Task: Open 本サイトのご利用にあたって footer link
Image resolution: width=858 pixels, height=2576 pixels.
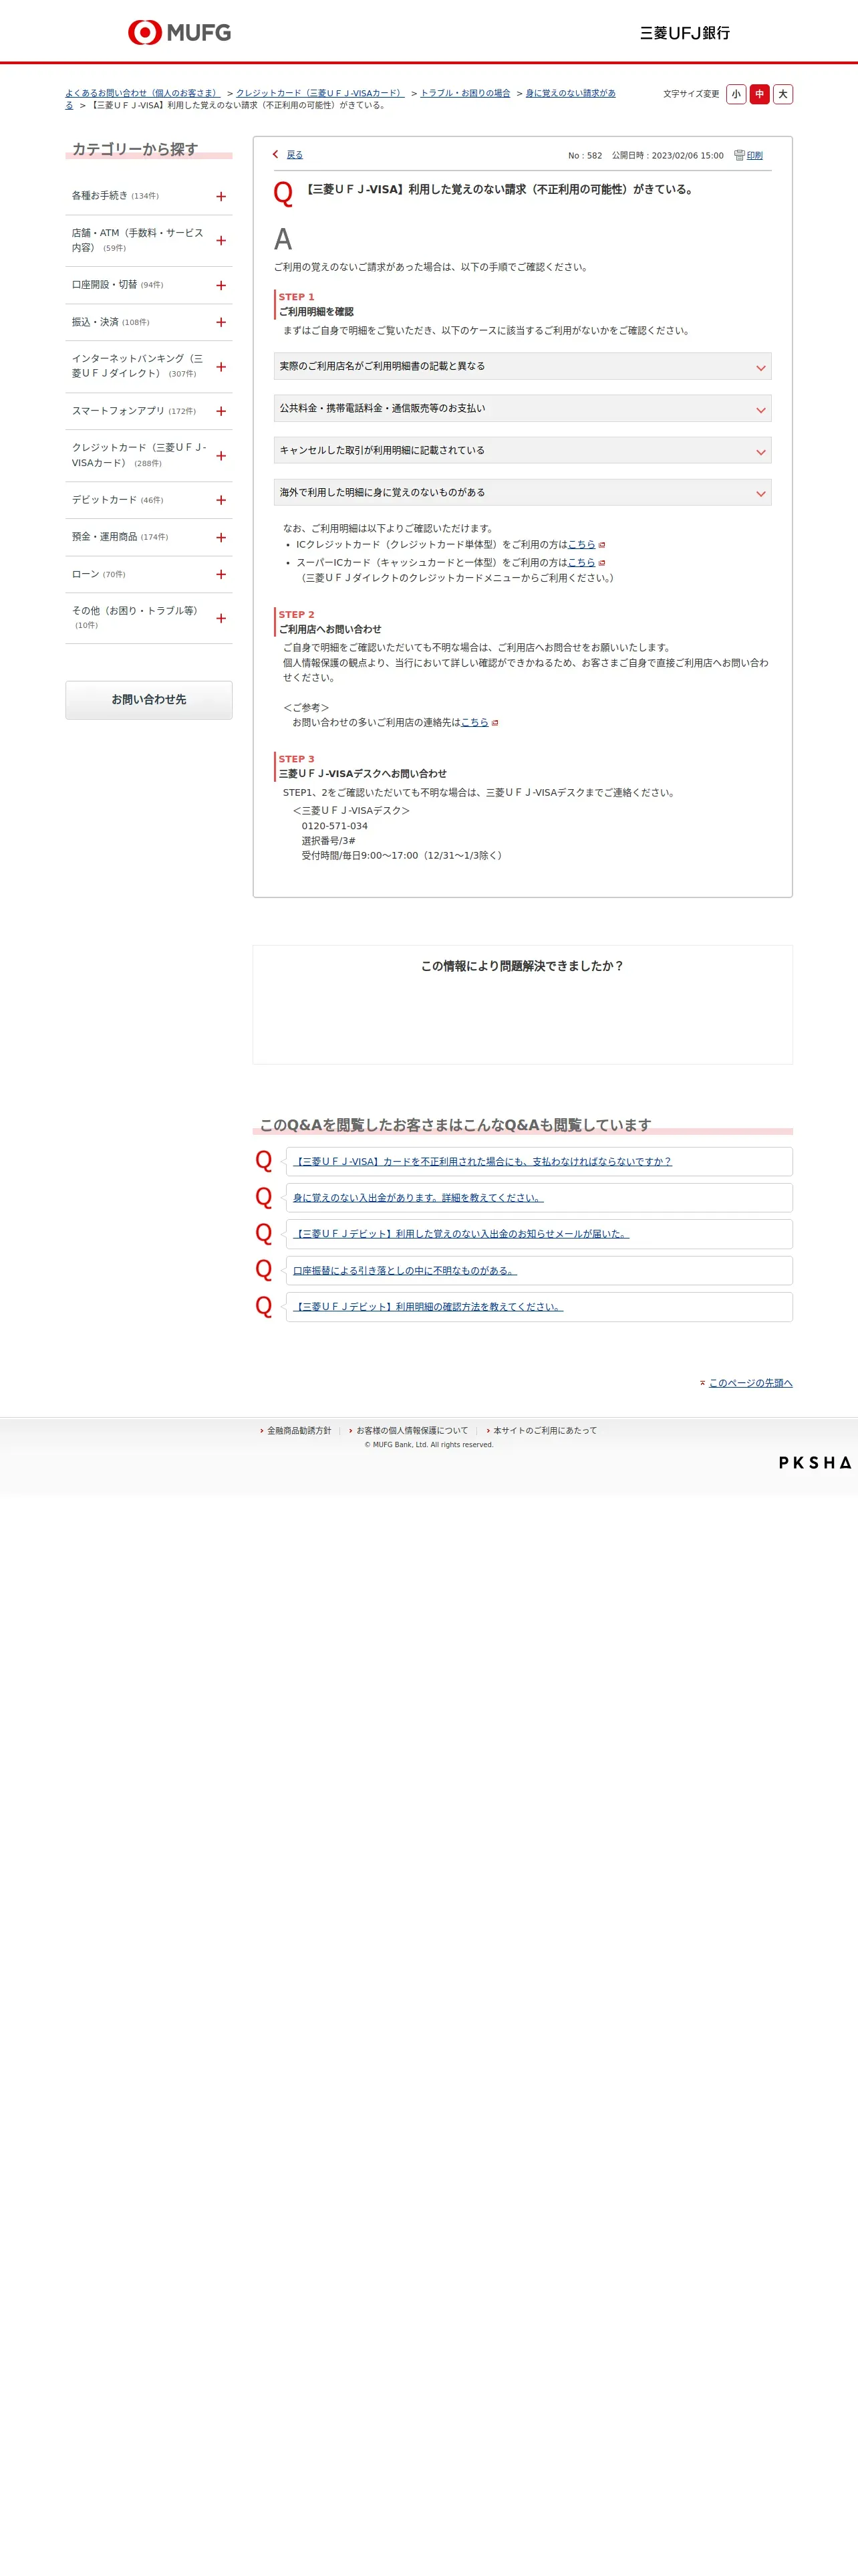Action: [545, 1431]
